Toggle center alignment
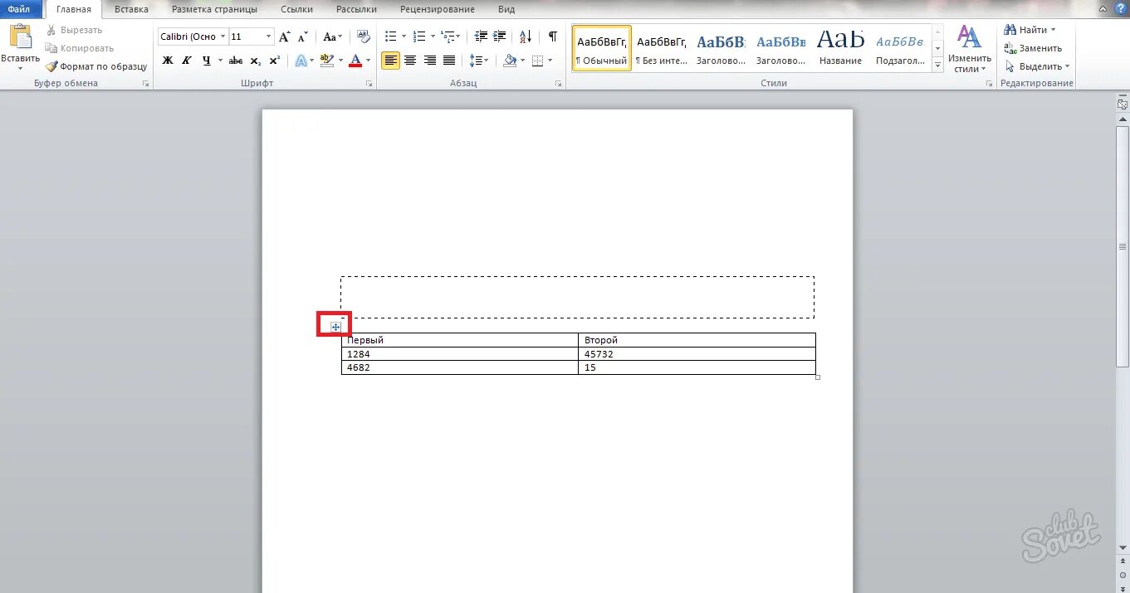 coord(410,61)
